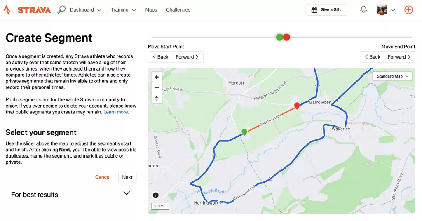Move start point Forward
Image resolution: width=422 pixels, height=221 pixels.
[188, 57]
